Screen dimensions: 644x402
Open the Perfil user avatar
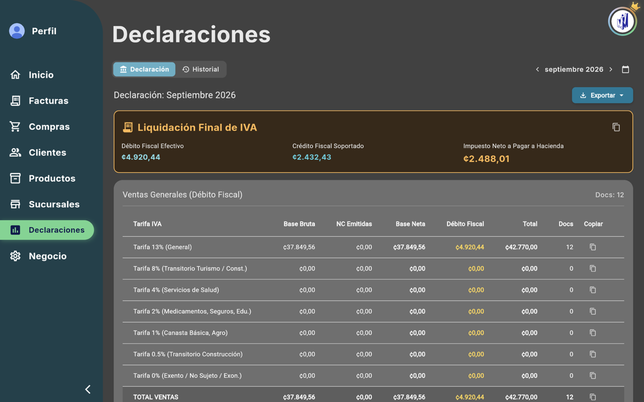coord(17,31)
